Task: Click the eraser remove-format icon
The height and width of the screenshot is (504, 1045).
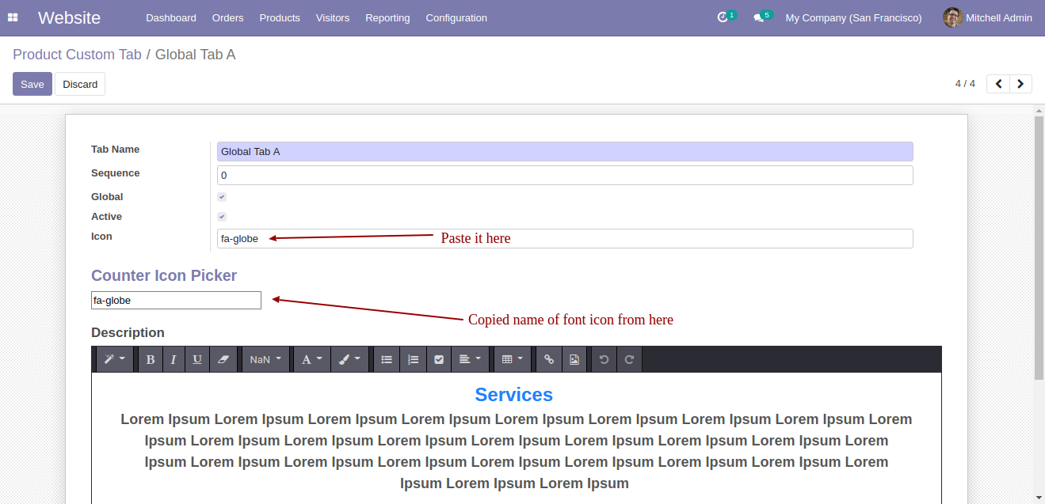Action: pos(223,359)
